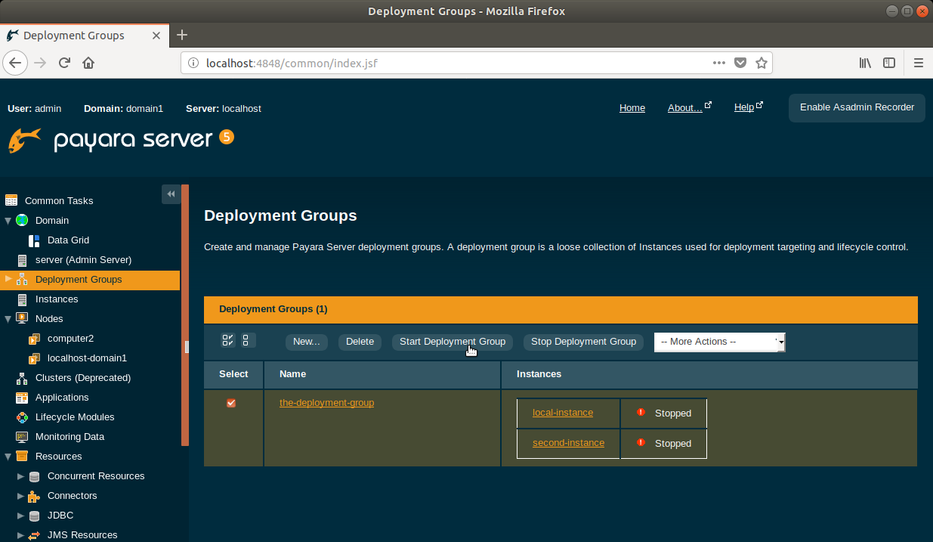The width and height of the screenshot is (933, 542).
Task: Click the Deployment Groups tree icon
Action: (22, 280)
